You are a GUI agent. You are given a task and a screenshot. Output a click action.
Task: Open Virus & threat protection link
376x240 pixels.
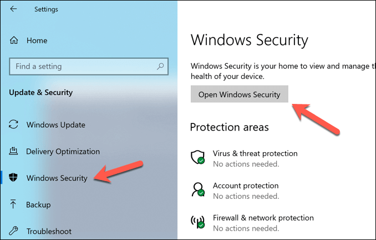pyautogui.click(x=255, y=153)
